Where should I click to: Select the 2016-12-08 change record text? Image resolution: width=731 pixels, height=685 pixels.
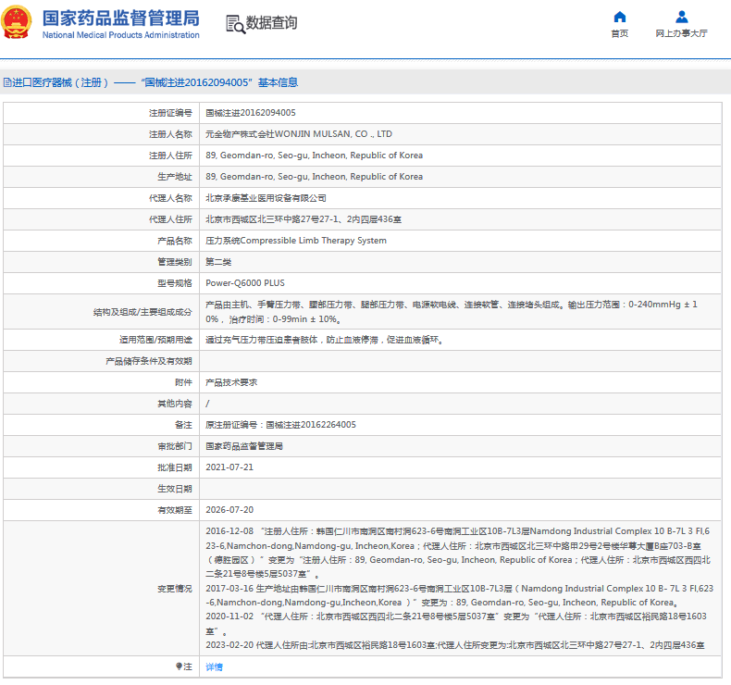pos(459,553)
